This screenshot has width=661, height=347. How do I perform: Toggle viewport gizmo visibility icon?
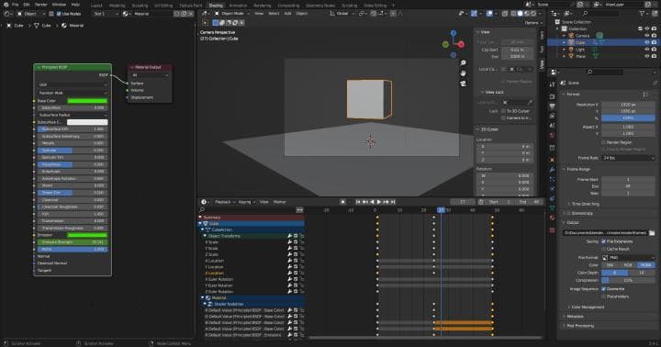pyautogui.click(x=475, y=14)
